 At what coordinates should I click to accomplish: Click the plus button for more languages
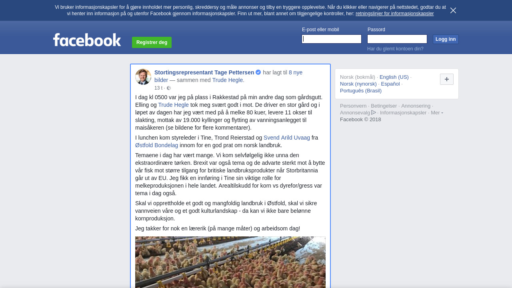(x=447, y=79)
